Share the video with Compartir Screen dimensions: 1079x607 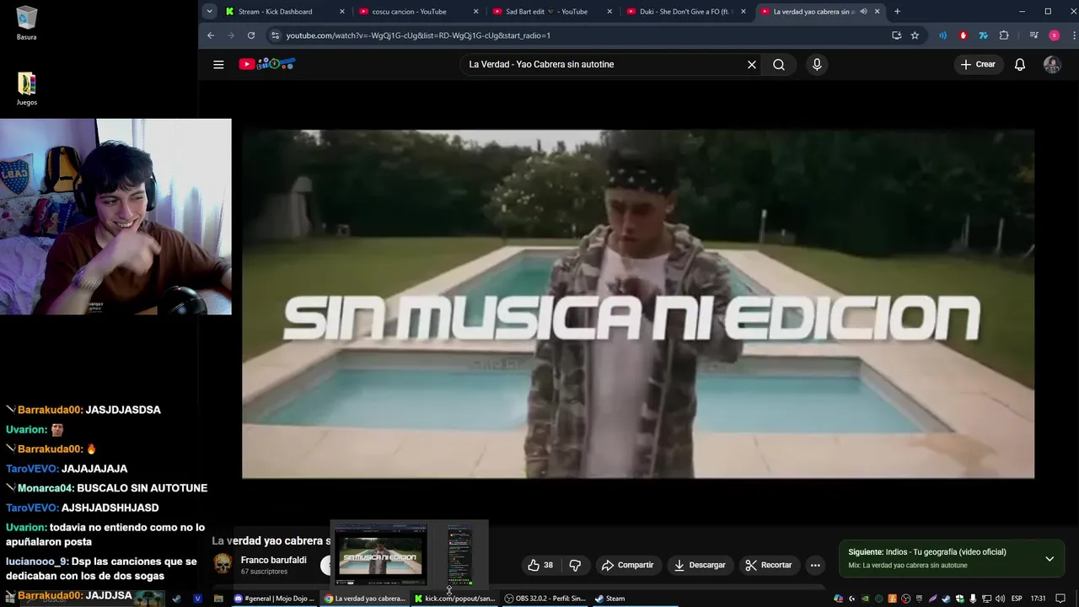click(x=628, y=565)
